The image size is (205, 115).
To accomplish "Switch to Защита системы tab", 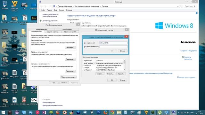I will click(53, 32).
